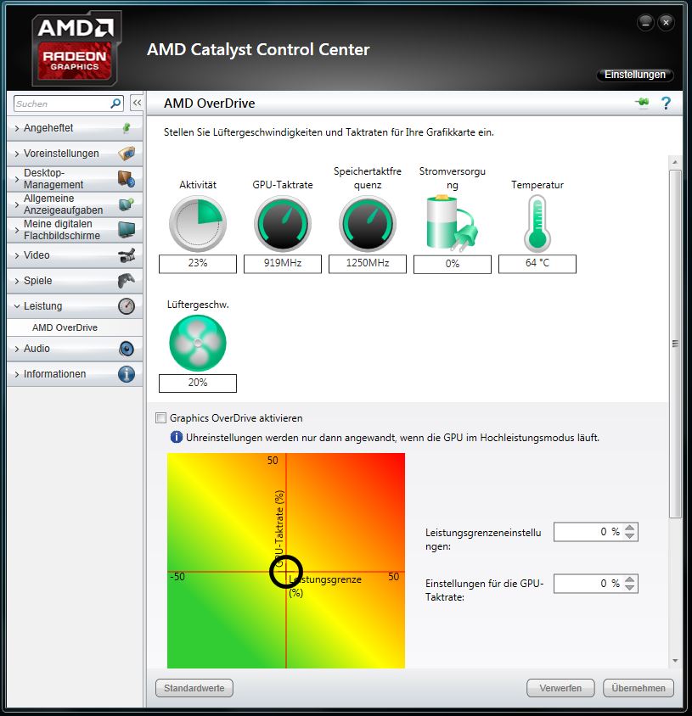Click the Voreinstellungen camera icon
Image resolution: width=692 pixels, height=716 pixels.
coord(127,154)
